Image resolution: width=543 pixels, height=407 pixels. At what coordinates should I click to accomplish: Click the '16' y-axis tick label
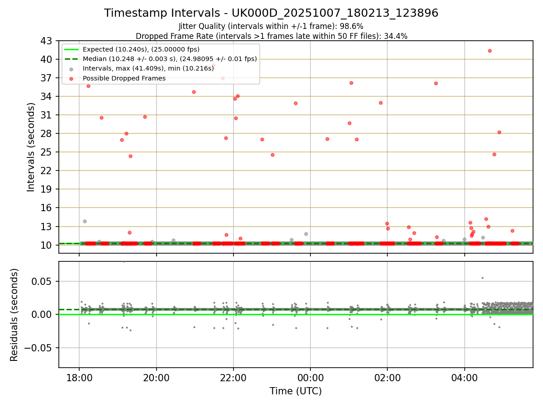click(x=47, y=208)
